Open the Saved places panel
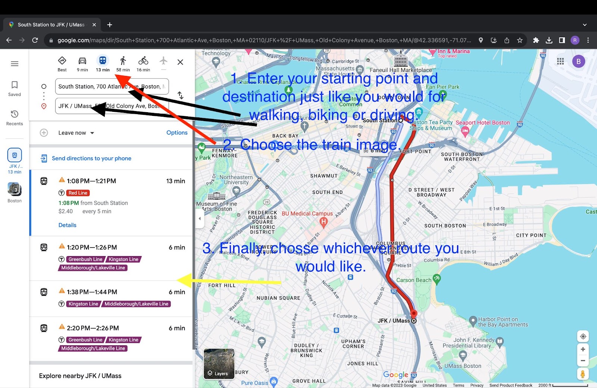 pyautogui.click(x=15, y=89)
